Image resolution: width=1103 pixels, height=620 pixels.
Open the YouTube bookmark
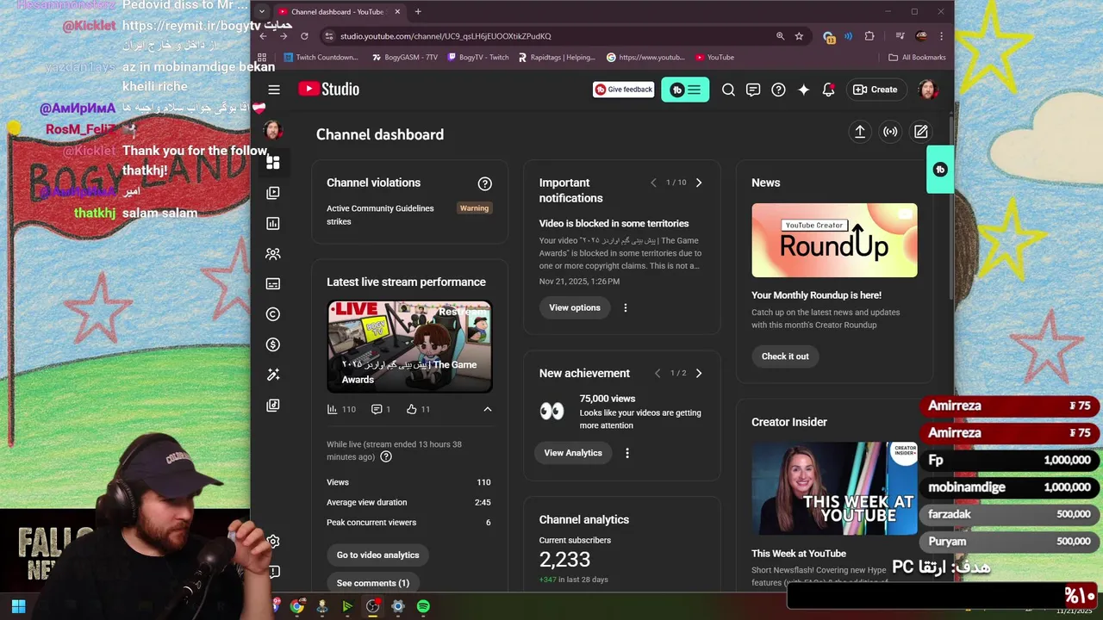tap(714, 58)
